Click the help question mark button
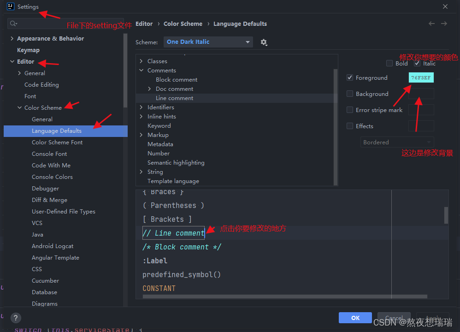 point(16,318)
